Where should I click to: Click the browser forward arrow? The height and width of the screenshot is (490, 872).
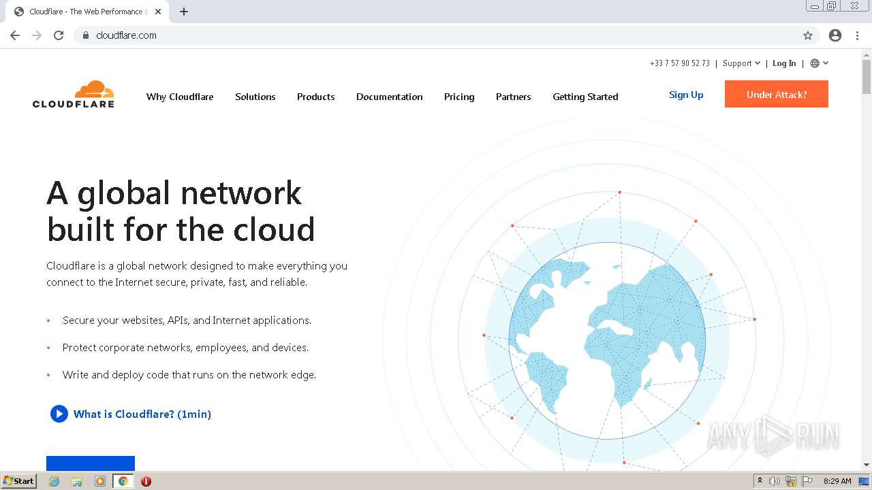tap(37, 35)
